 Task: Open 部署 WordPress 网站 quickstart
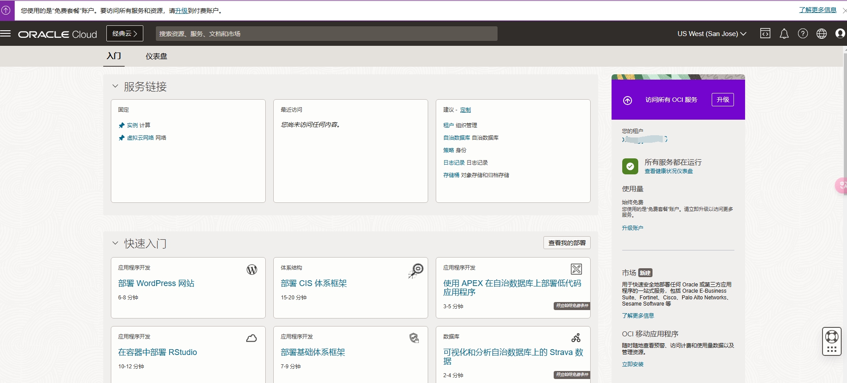[x=156, y=283]
